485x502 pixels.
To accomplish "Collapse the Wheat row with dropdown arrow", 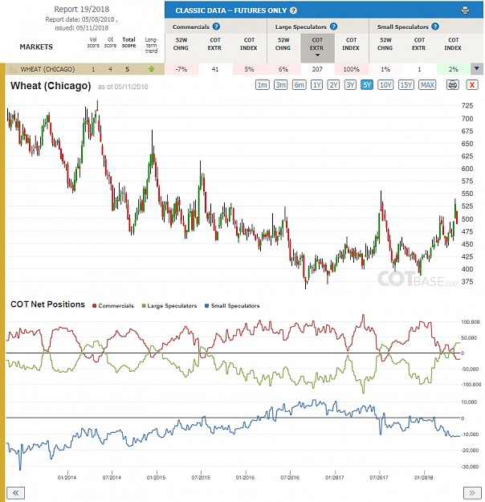I will click(x=477, y=69).
